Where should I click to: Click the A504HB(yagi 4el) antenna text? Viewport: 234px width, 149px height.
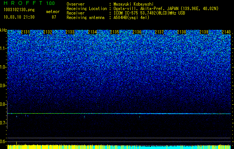tap(131, 18)
